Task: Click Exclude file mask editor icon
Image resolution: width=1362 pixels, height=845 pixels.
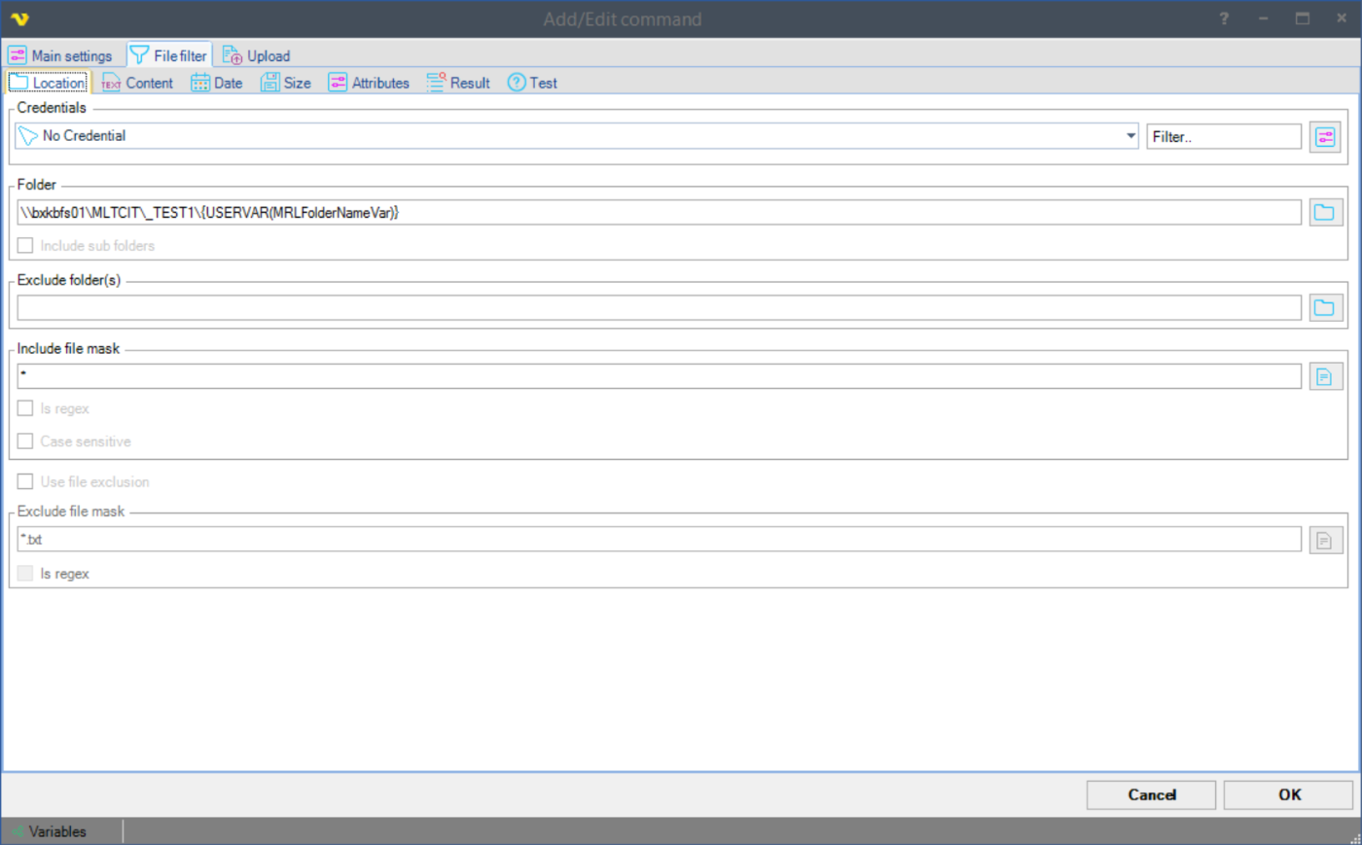Action: (x=1324, y=540)
